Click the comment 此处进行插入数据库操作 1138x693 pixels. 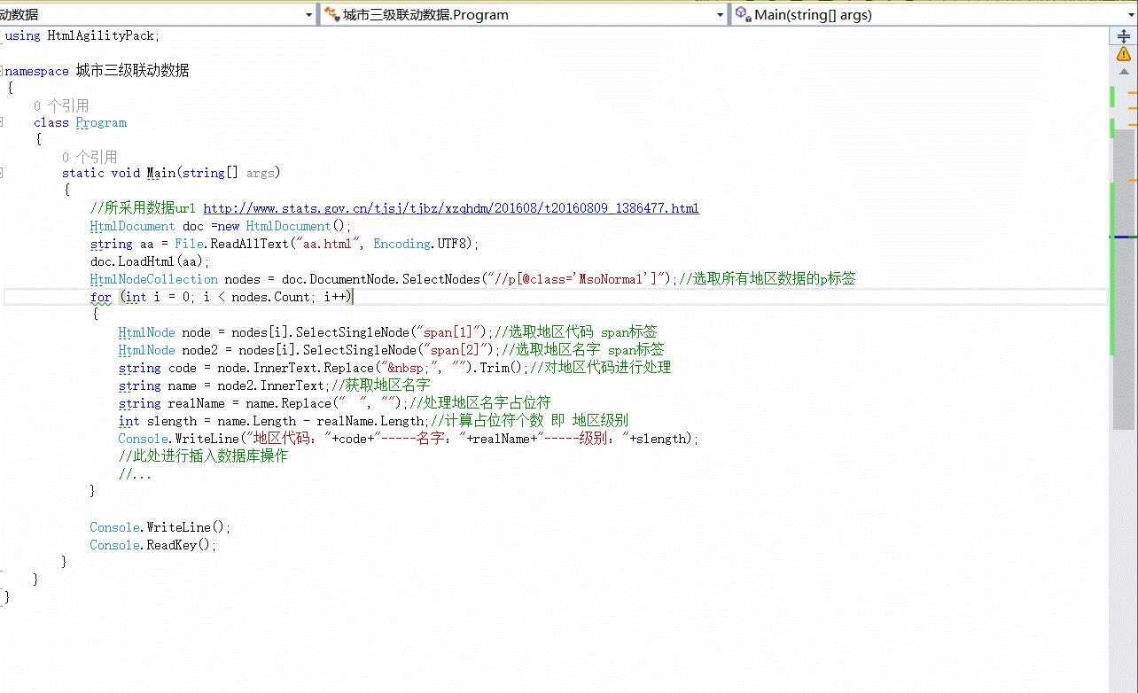tap(210, 456)
